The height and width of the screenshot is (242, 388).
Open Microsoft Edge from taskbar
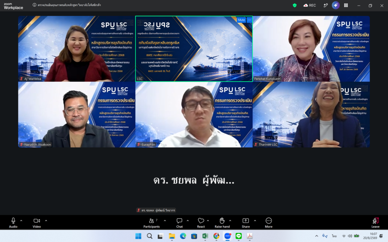pos(183,236)
